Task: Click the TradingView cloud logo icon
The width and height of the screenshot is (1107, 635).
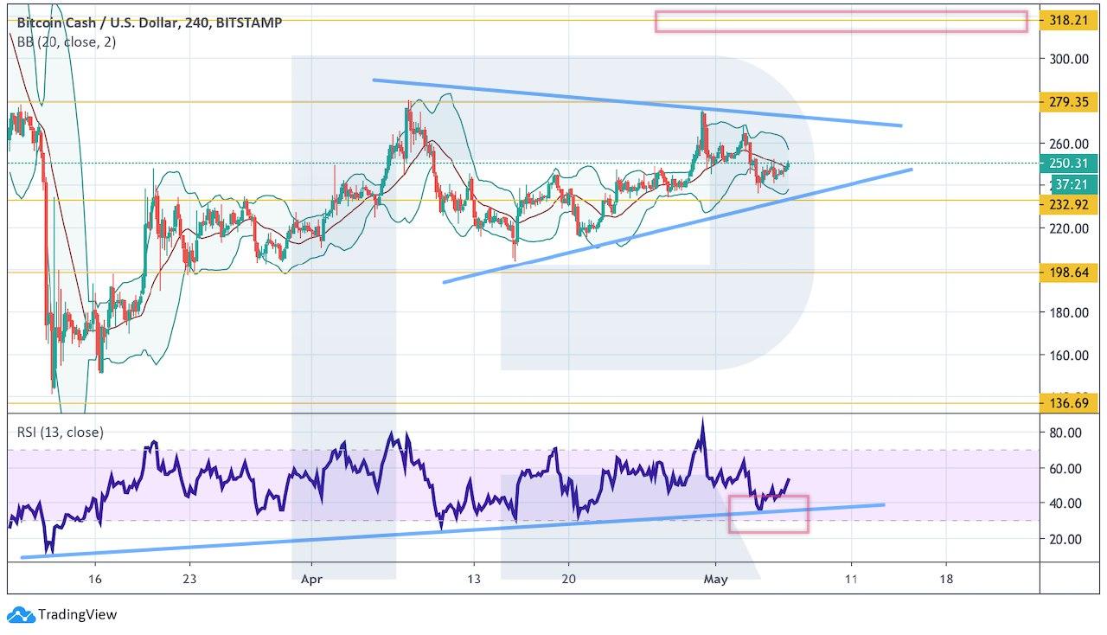Action: (x=21, y=614)
